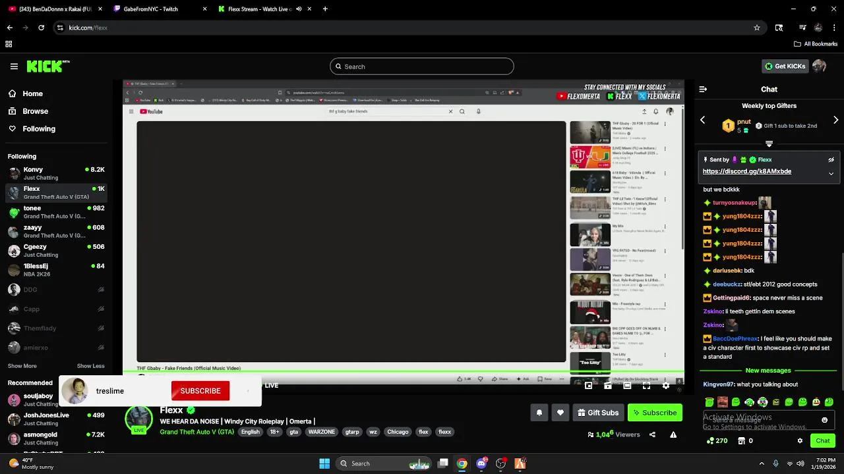The width and height of the screenshot is (844, 474).
Task: Open offline DDG channel
Action: click(x=56, y=290)
